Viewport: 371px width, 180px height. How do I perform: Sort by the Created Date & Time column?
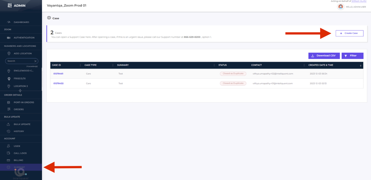click(360, 65)
